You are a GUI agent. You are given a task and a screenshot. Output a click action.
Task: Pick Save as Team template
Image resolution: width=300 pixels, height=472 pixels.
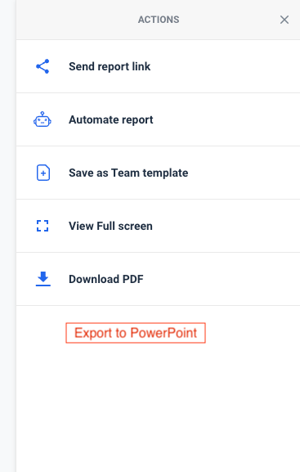pyautogui.click(x=158, y=173)
